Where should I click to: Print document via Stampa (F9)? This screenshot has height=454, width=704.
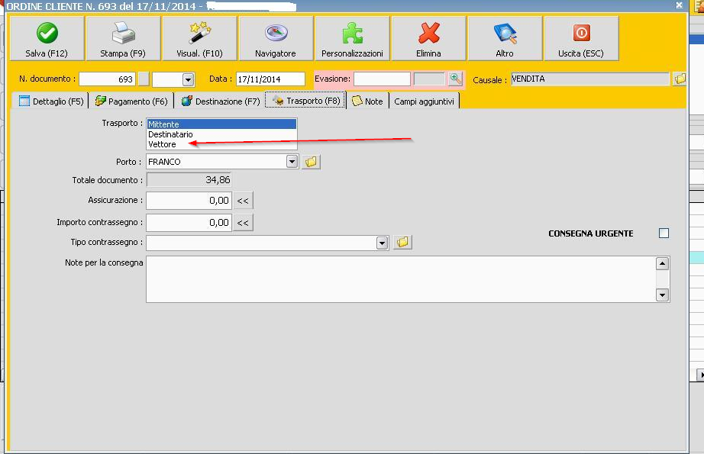(x=123, y=39)
